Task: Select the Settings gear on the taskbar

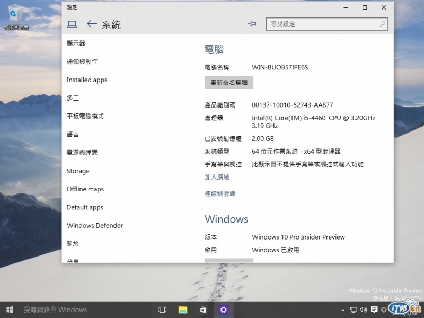Action: point(223,310)
